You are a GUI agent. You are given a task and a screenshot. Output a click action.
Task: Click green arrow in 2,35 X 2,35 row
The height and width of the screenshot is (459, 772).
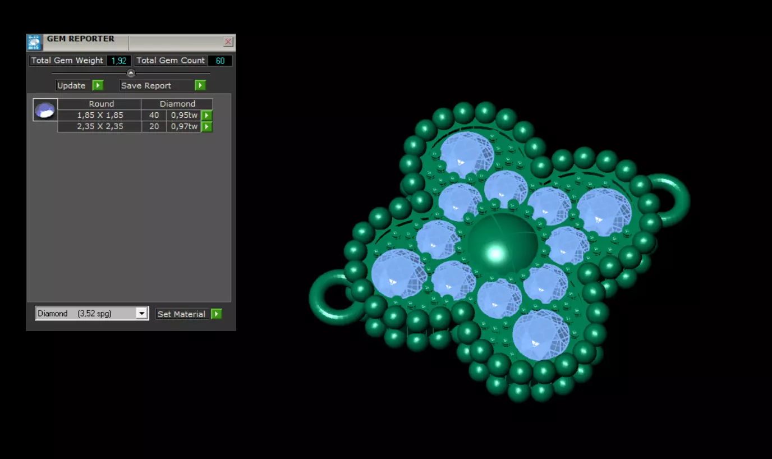tap(207, 127)
